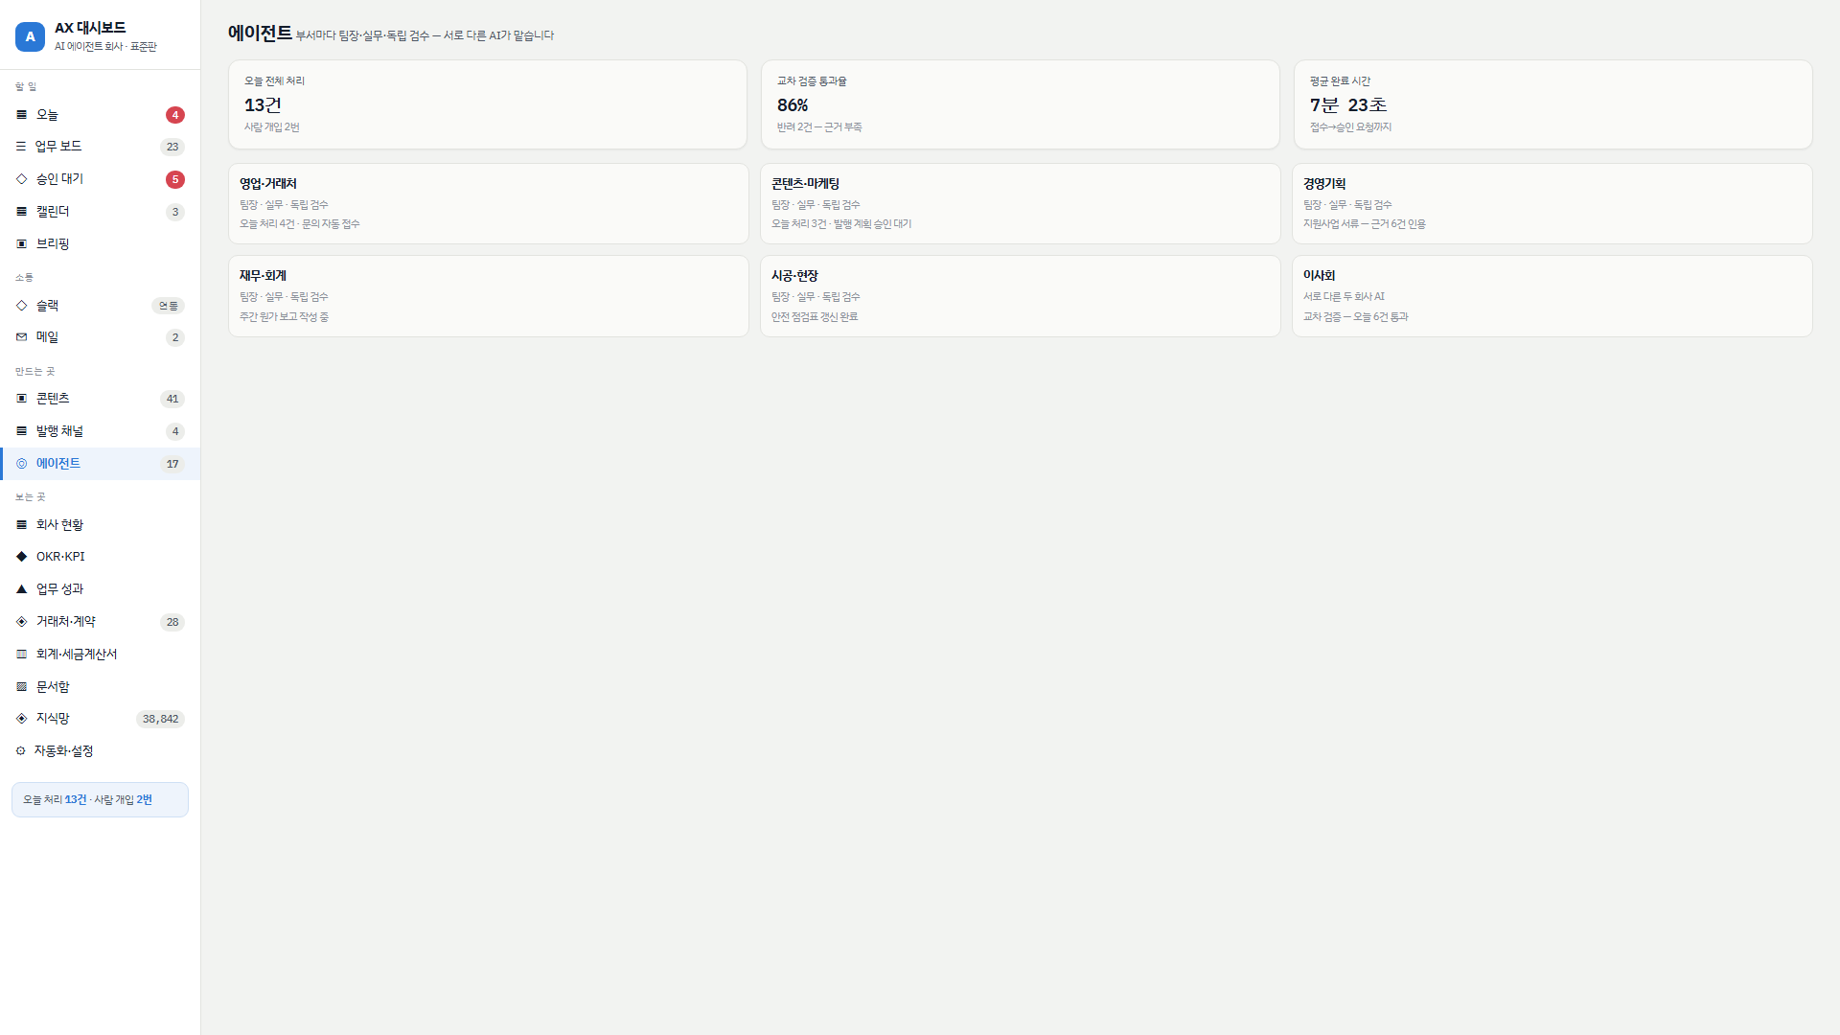Select 회사 현황 in the sidebar

point(100,525)
